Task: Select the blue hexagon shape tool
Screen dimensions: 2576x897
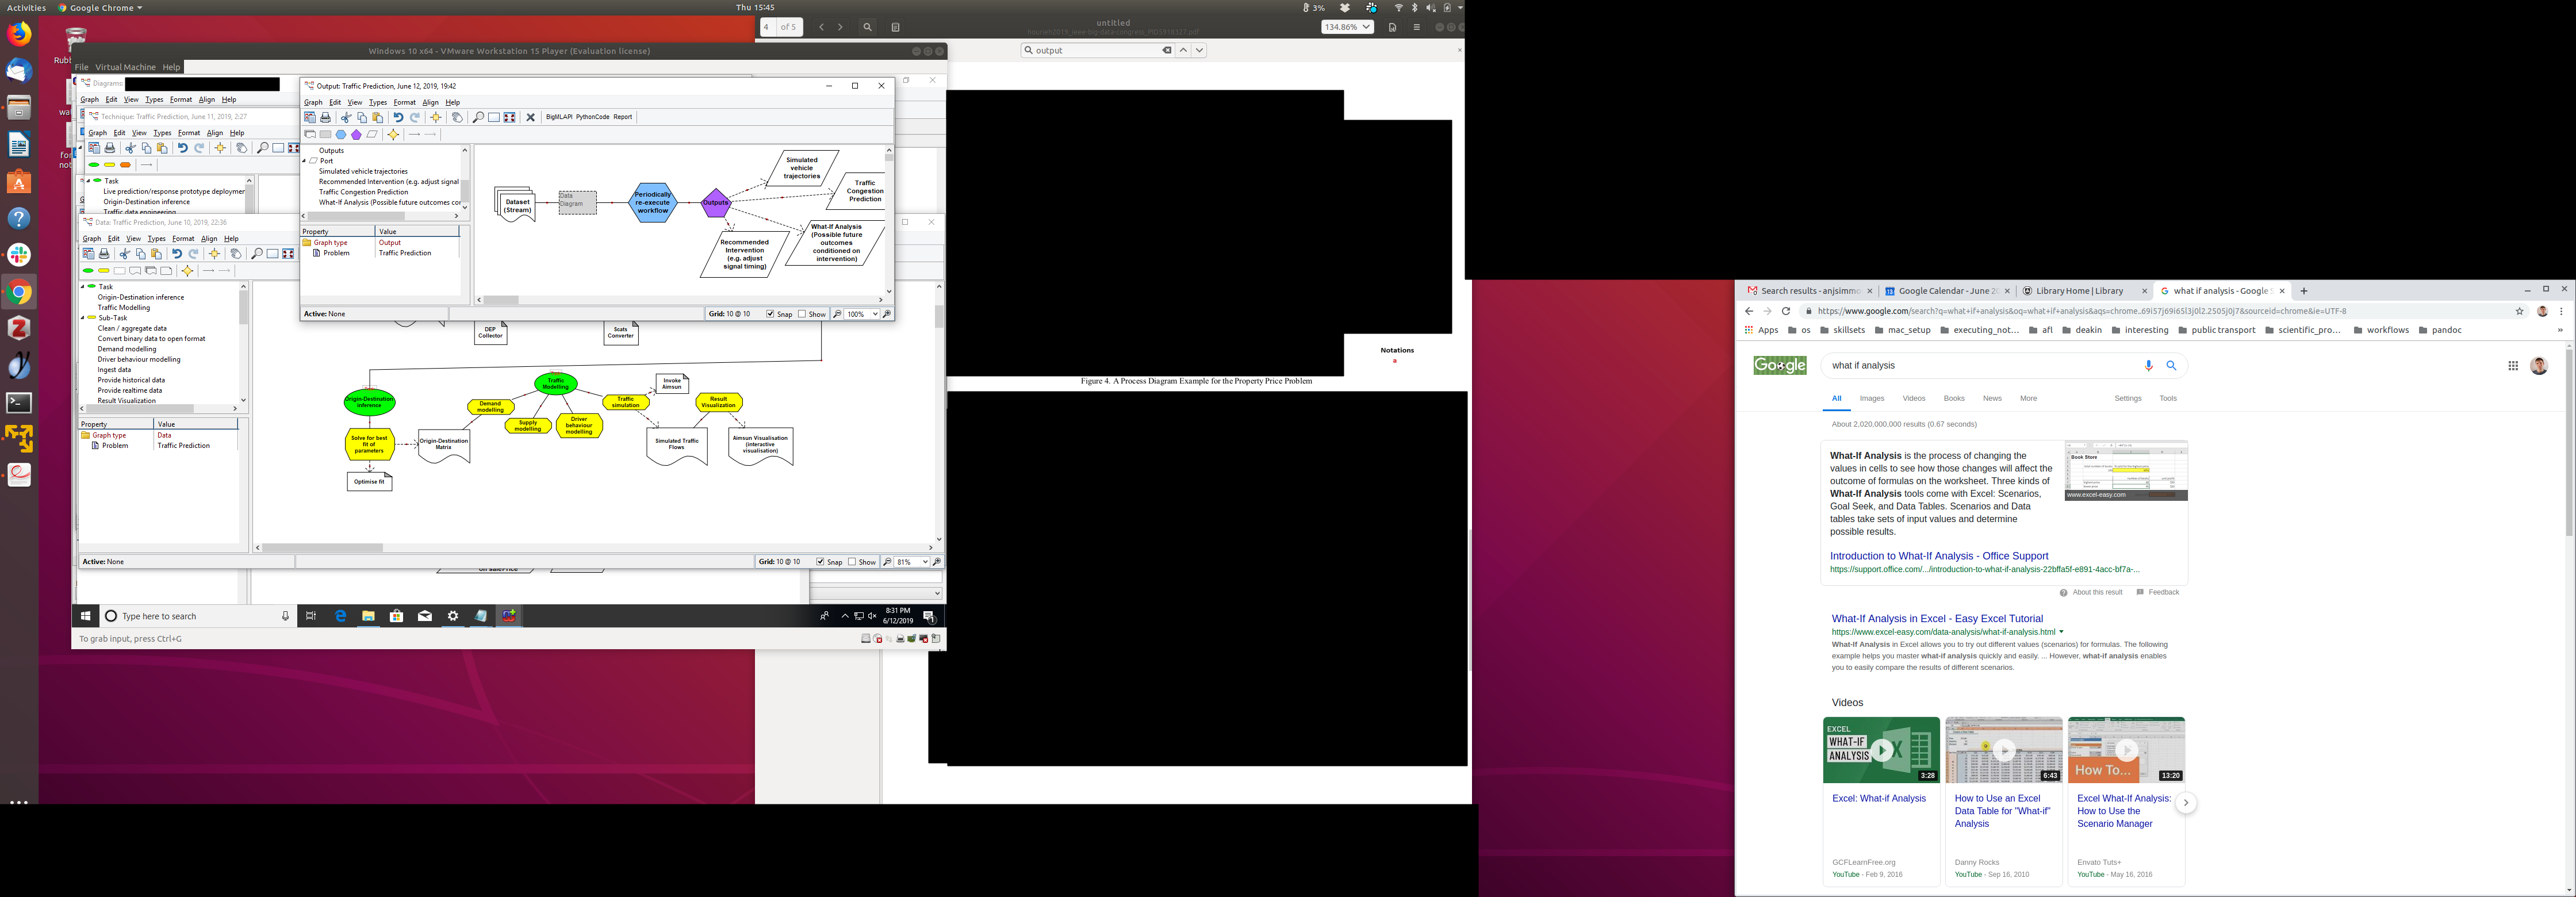Action: (341, 135)
